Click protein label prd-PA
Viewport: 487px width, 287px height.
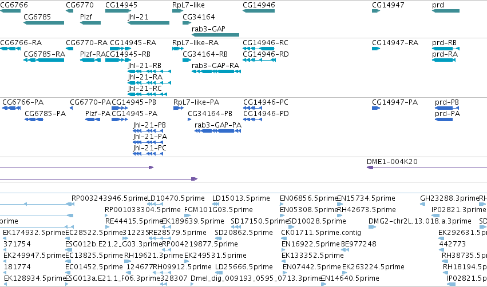click(x=448, y=114)
